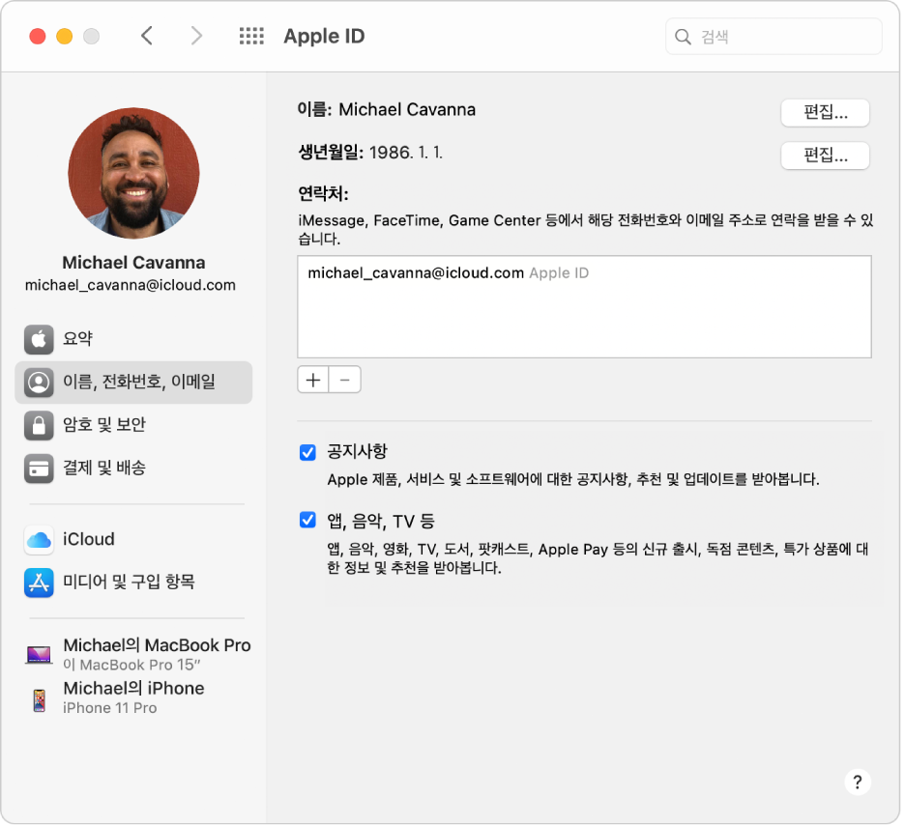Viewport: 905px width, 825px height.
Task: Uncheck the 앱, 음악, TV 등 checkbox
Action: [x=307, y=520]
